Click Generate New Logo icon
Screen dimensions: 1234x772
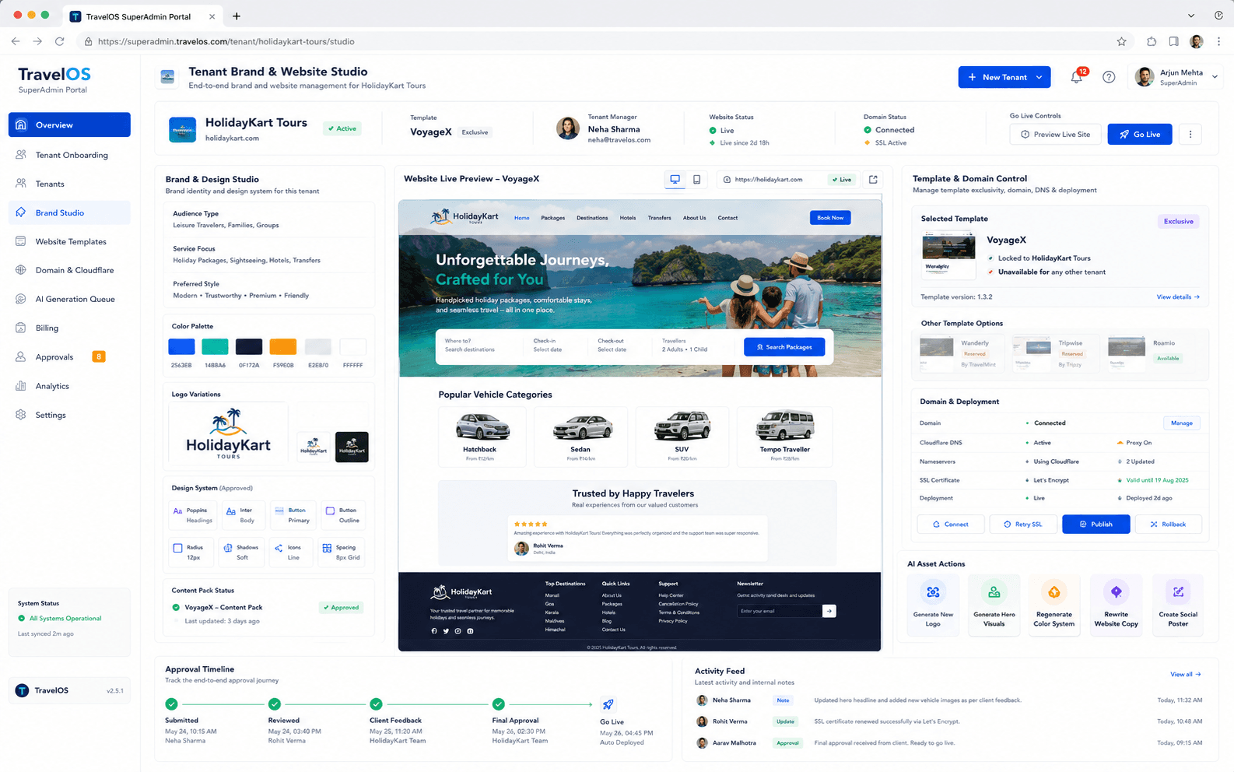(x=933, y=592)
